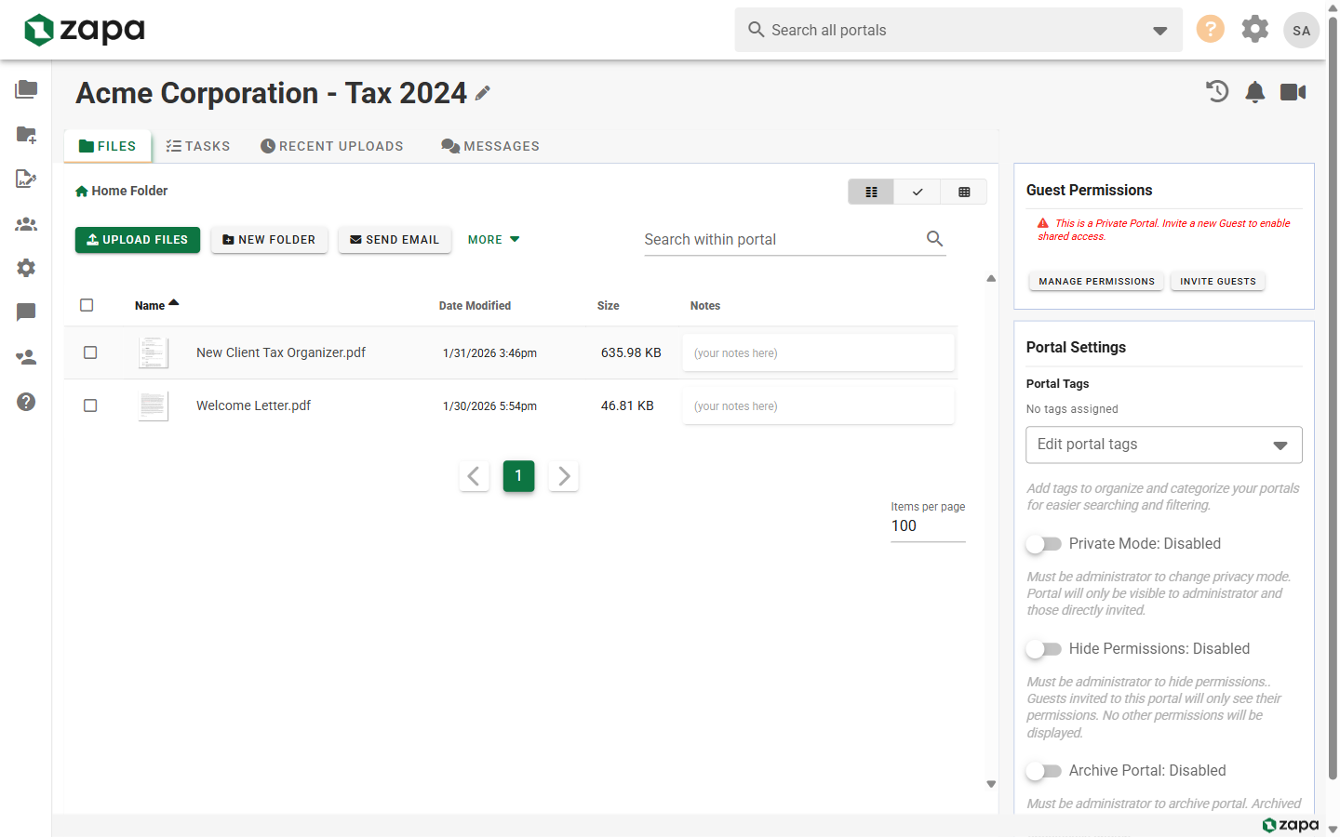Go to next page arrow
Viewport: 1340px width, 837px height.
(563, 476)
